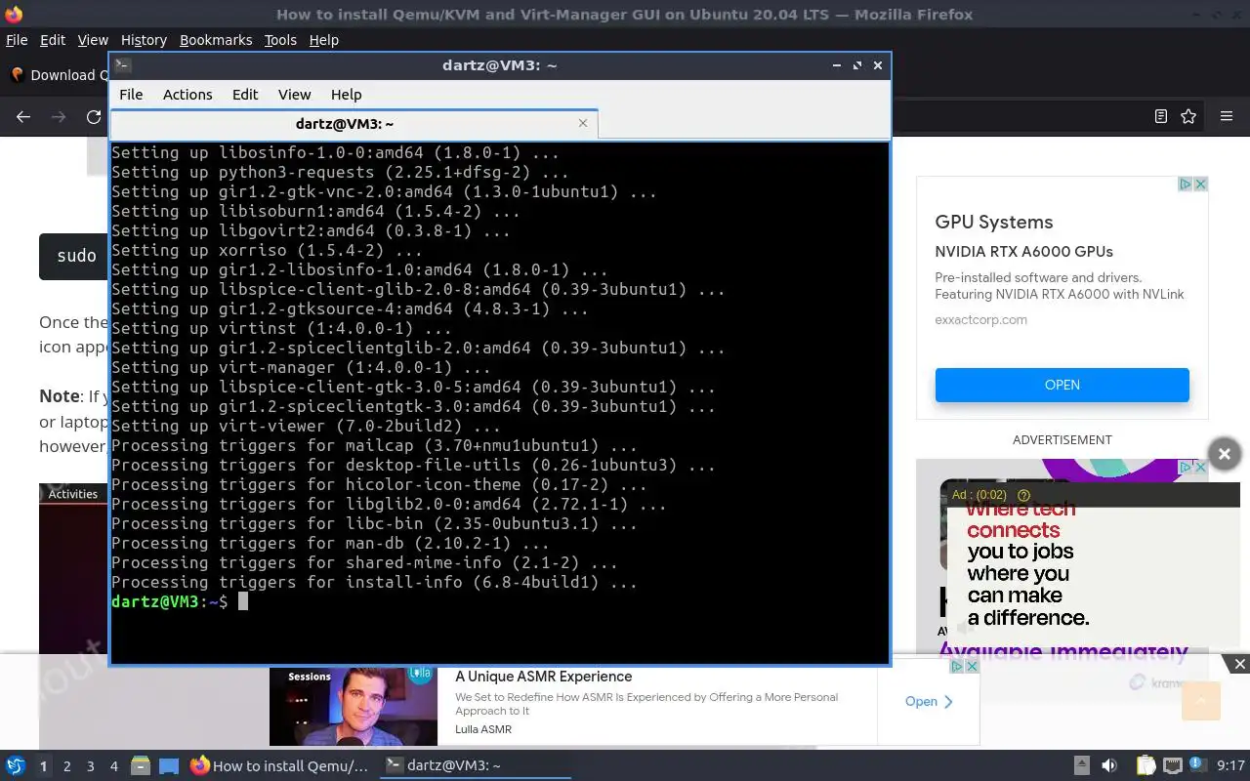Click Open link on ASMR ad
This screenshot has width=1250, height=781.
[x=928, y=701]
